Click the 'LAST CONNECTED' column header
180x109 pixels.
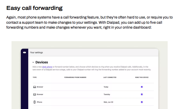(x=110, y=77)
